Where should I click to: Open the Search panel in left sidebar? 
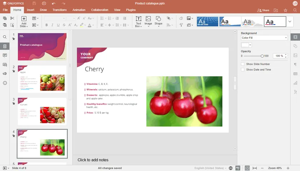(x=5, y=37)
